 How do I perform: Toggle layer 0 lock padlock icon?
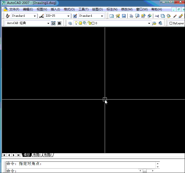[x=89, y=23]
